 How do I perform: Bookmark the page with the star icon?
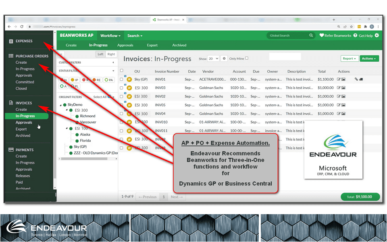coord(351,27)
